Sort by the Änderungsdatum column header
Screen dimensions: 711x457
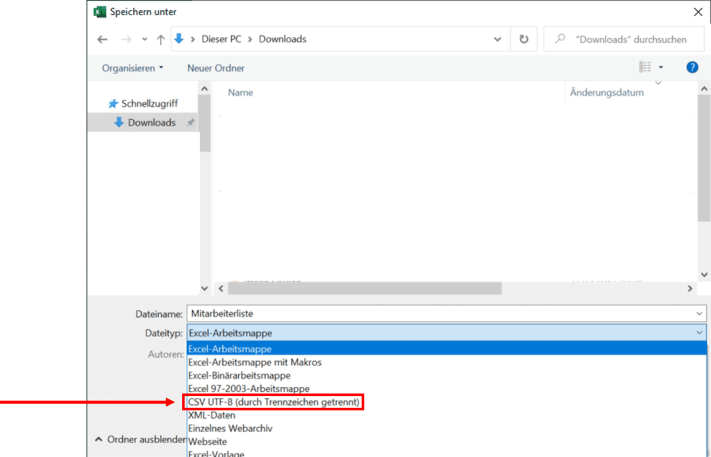(607, 92)
